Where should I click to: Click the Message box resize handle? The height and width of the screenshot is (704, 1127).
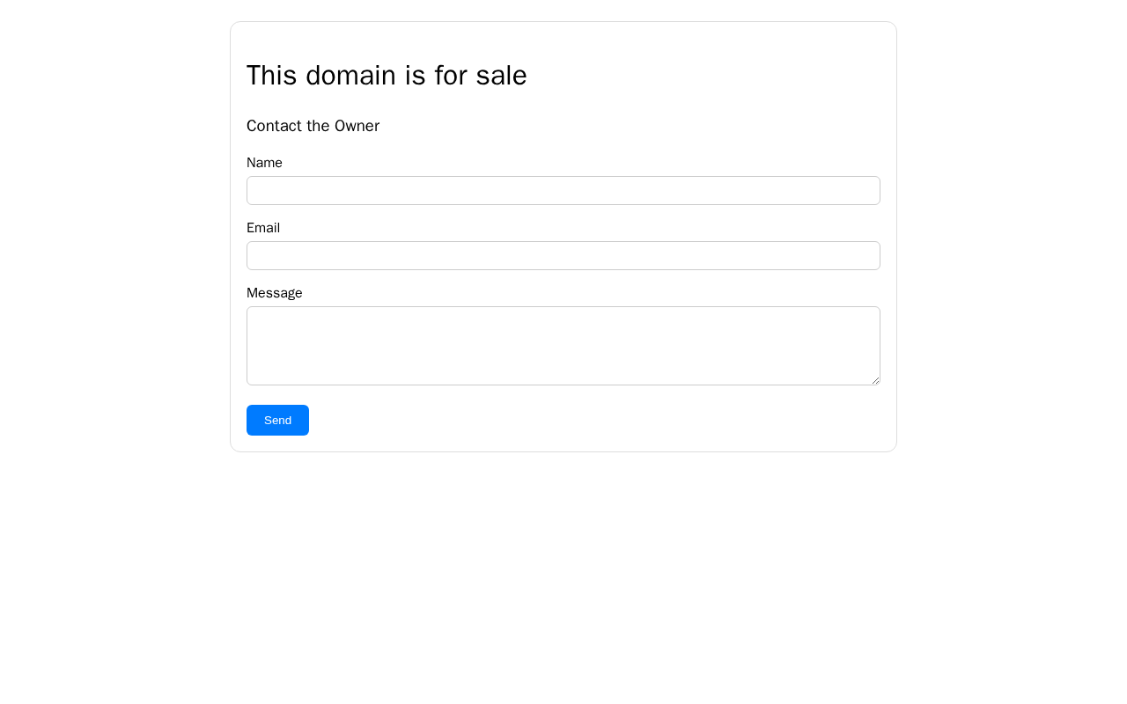(x=875, y=380)
